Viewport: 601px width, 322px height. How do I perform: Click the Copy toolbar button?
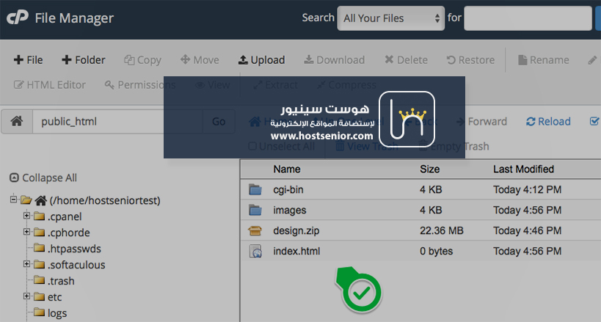pos(142,60)
